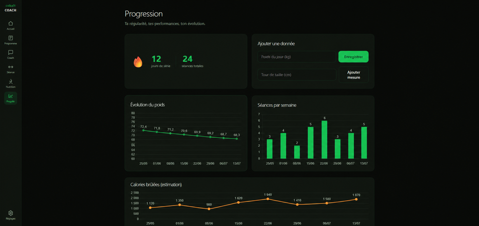Select the 71,8 weight data point

[x=157, y=132]
